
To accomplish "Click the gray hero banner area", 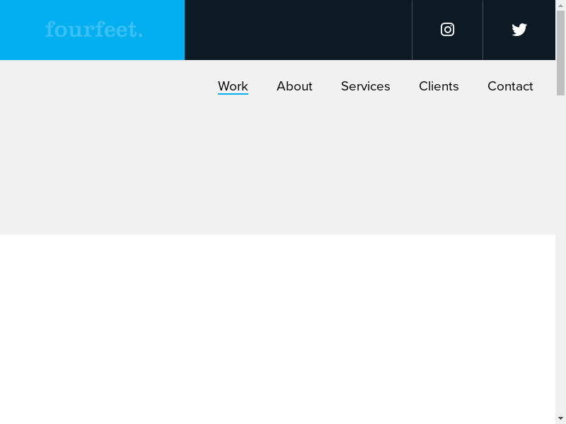I will click(x=283, y=170).
